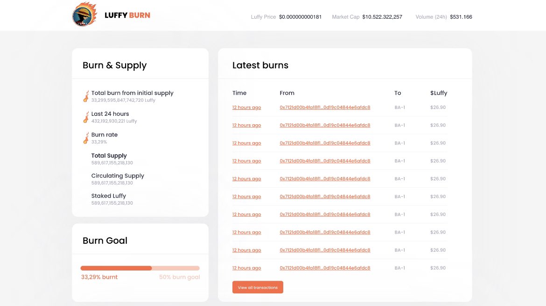Select the 432,192,930,221 Luffy value

coord(114,121)
